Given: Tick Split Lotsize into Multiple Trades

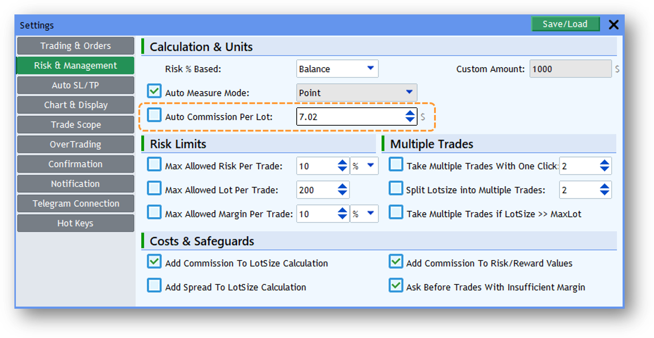Looking at the screenshot, I should point(396,189).
